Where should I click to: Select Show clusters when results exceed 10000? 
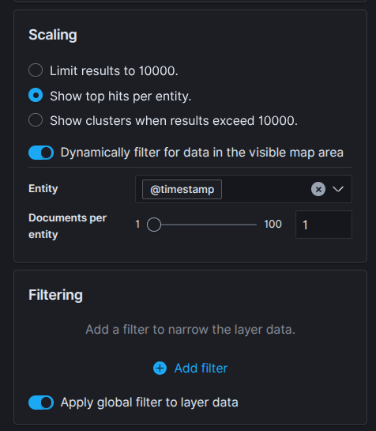(36, 120)
